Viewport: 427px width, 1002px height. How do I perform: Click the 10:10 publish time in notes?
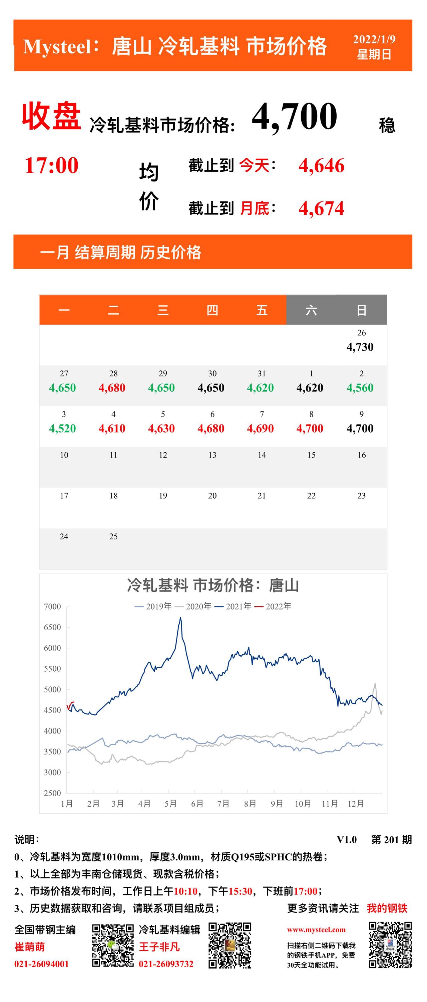click(185, 891)
